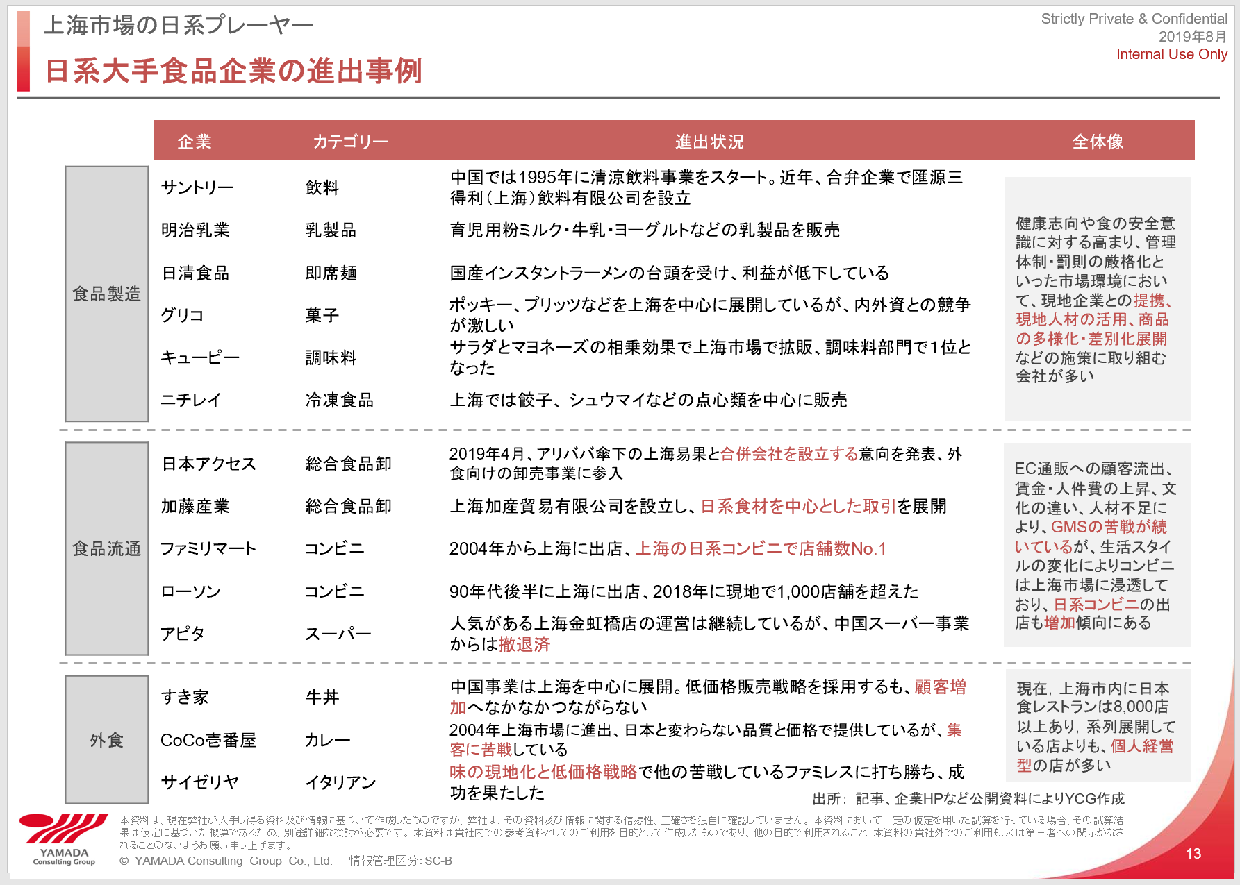Click the Strictly Private & Confidential label

coord(1134,19)
